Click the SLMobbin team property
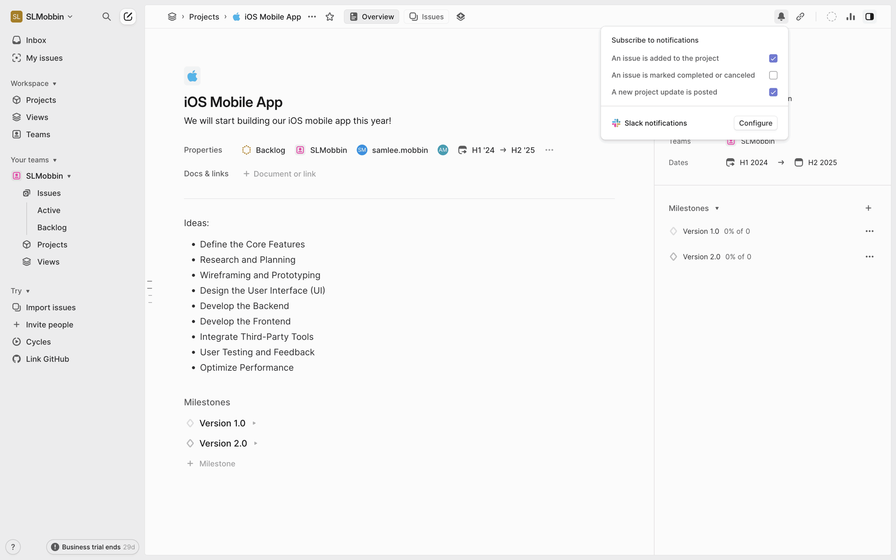The height and width of the screenshot is (560, 896). coord(322,150)
